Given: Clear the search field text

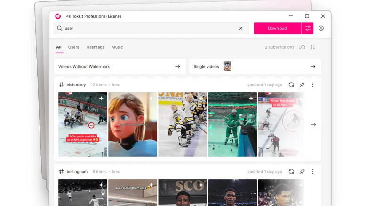Looking at the screenshot, I should coord(241,28).
